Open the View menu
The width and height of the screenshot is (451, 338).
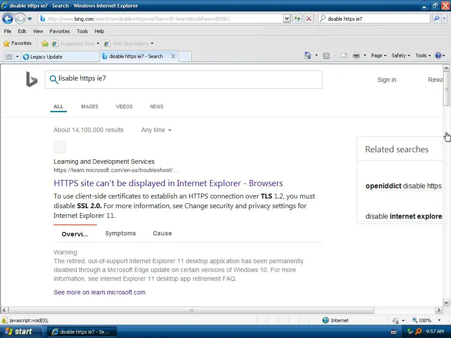pyautogui.click(x=38, y=31)
